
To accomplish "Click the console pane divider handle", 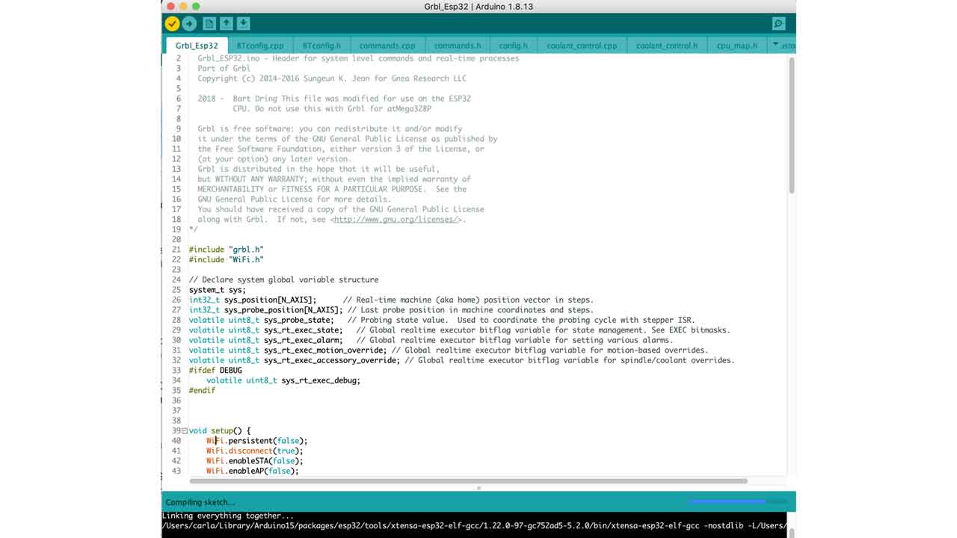I will (x=478, y=488).
